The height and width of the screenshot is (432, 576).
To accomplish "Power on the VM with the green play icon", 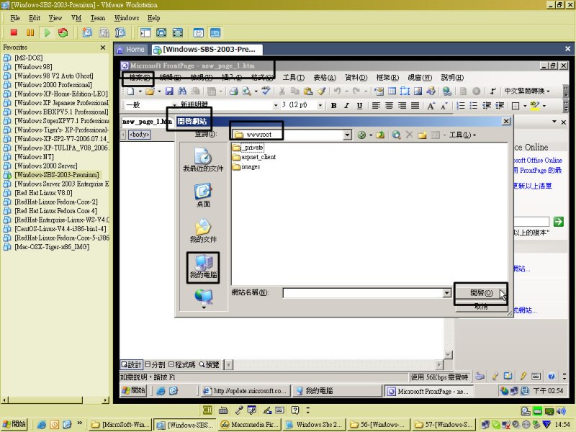I will pos(47,32).
